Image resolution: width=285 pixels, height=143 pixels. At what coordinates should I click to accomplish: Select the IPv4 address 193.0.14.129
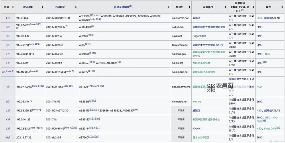click(x=23, y=120)
